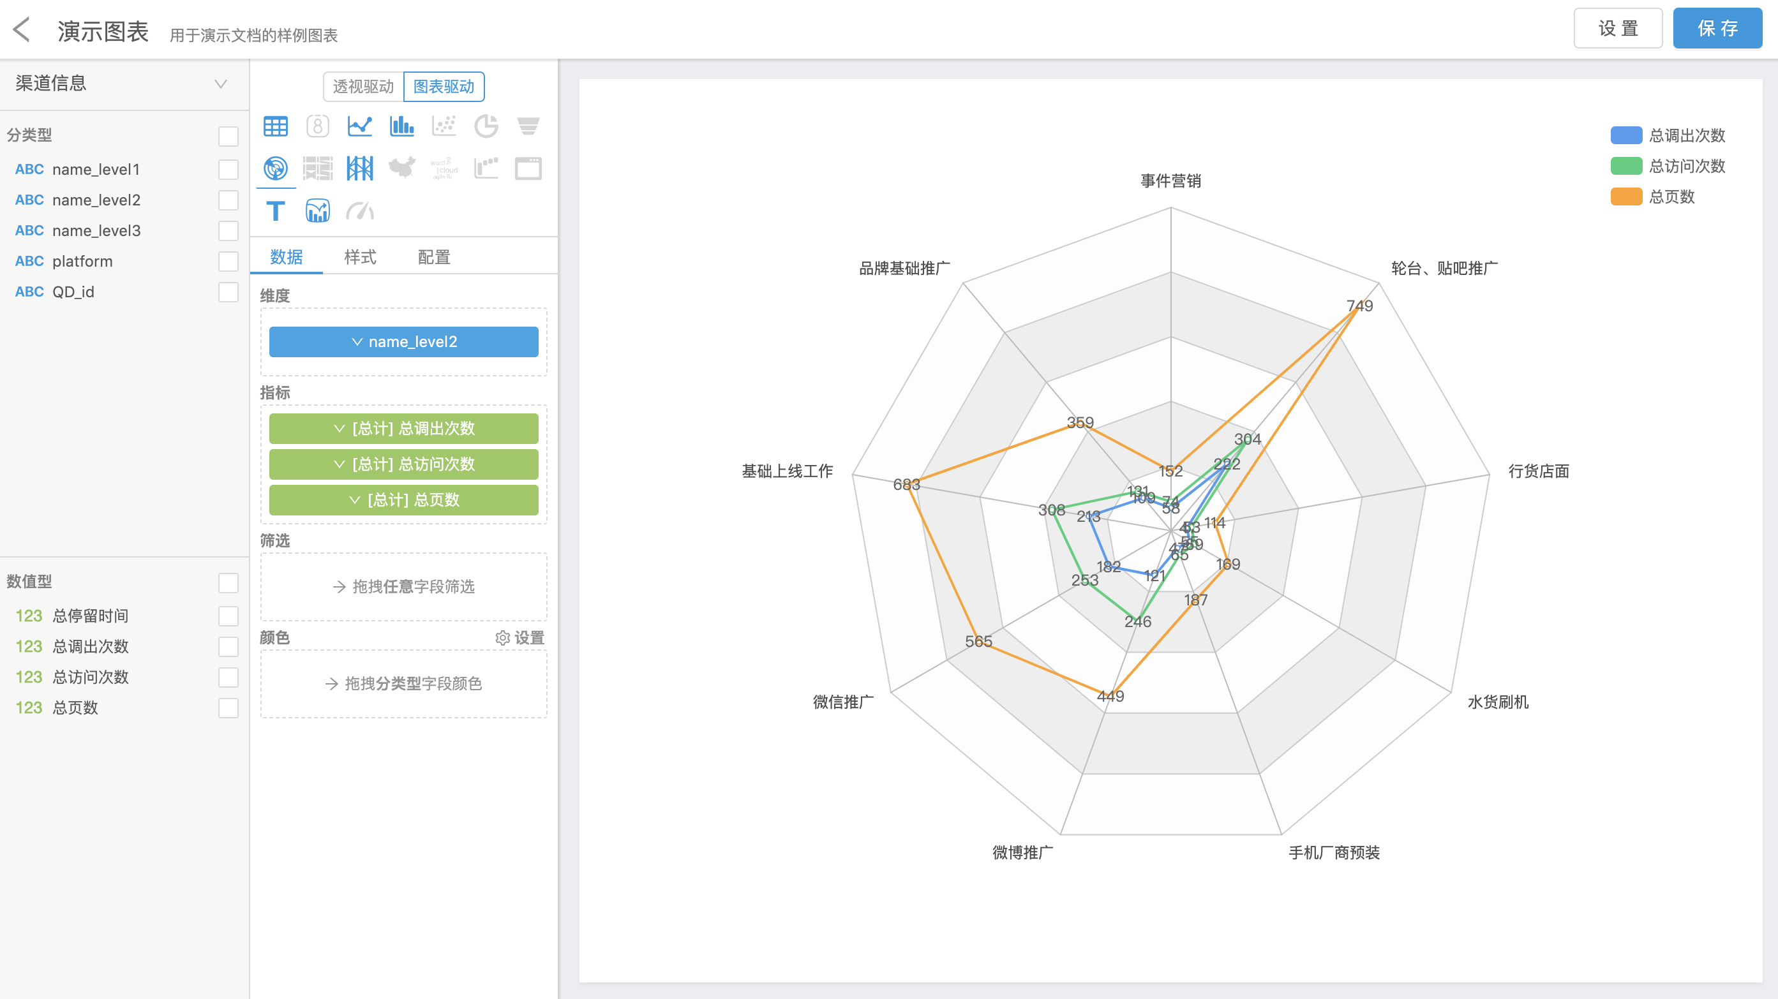This screenshot has height=999, width=1778.
Task: Click the orange 总页数 legend swatch
Action: pos(1625,196)
